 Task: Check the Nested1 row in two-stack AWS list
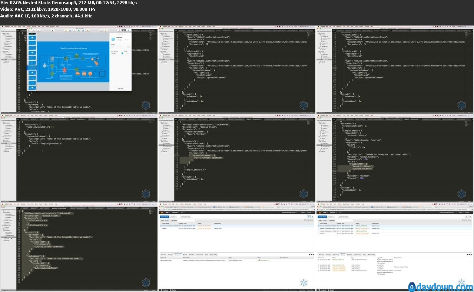point(161,229)
